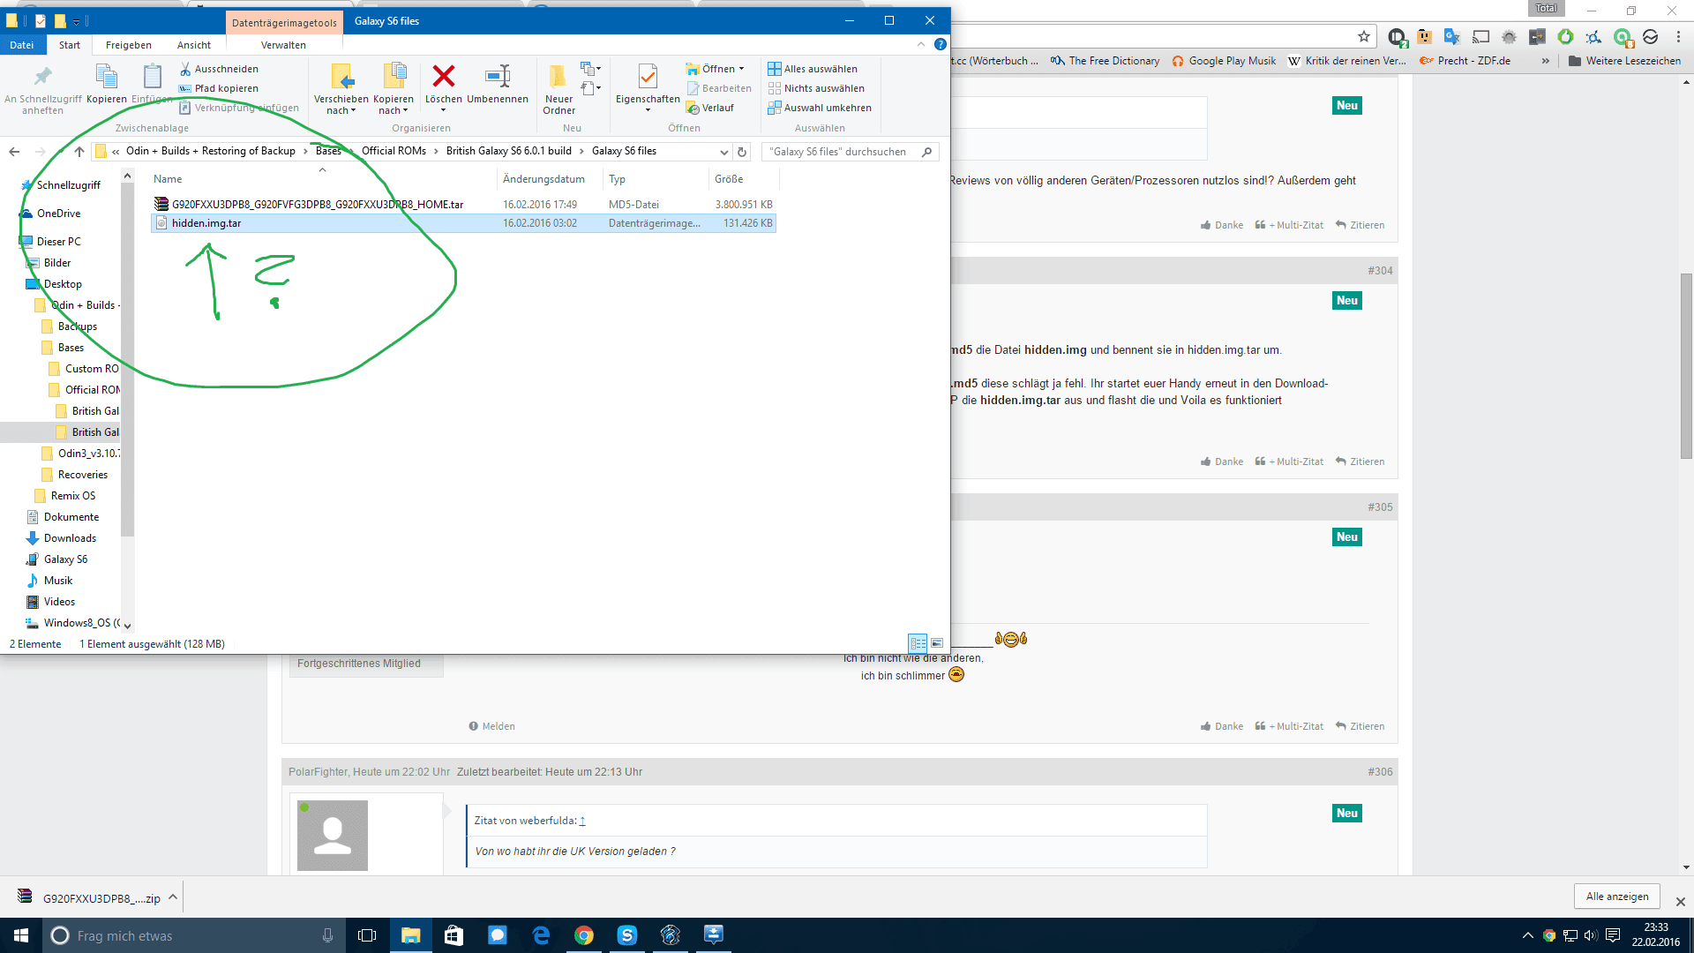This screenshot has height=953, width=1694.
Task: Open the Weitere Lesezeichen folder
Action: (x=1624, y=61)
